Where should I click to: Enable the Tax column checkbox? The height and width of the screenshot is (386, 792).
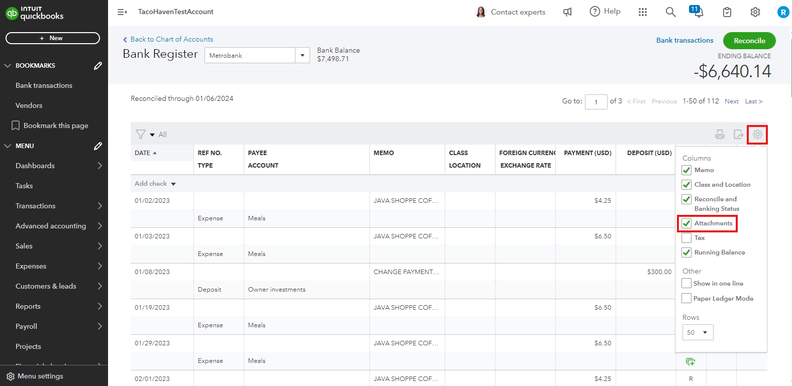tap(686, 238)
